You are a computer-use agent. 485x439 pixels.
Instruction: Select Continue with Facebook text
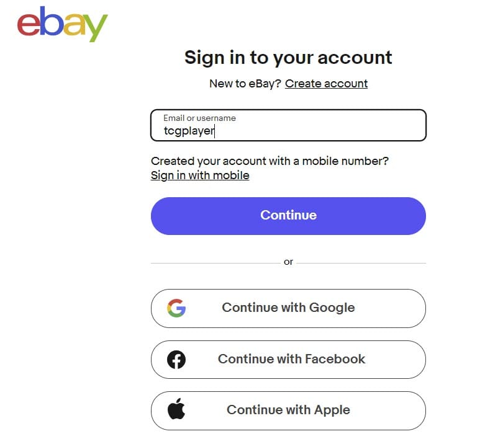point(291,359)
